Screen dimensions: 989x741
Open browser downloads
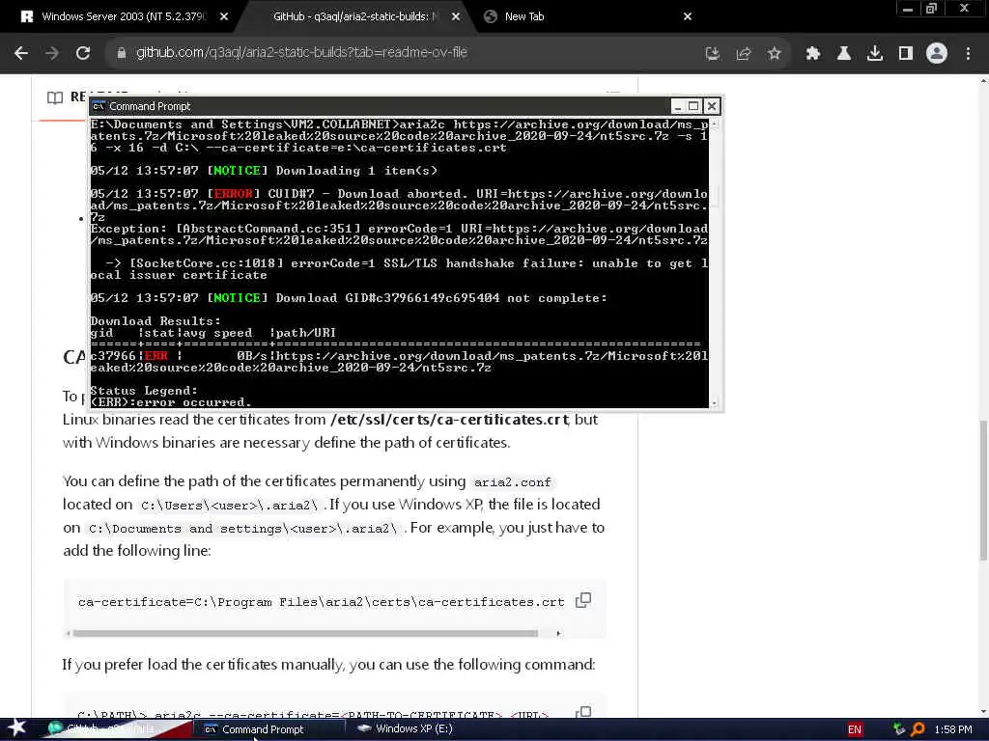pyautogui.click(x=875, y=54)
